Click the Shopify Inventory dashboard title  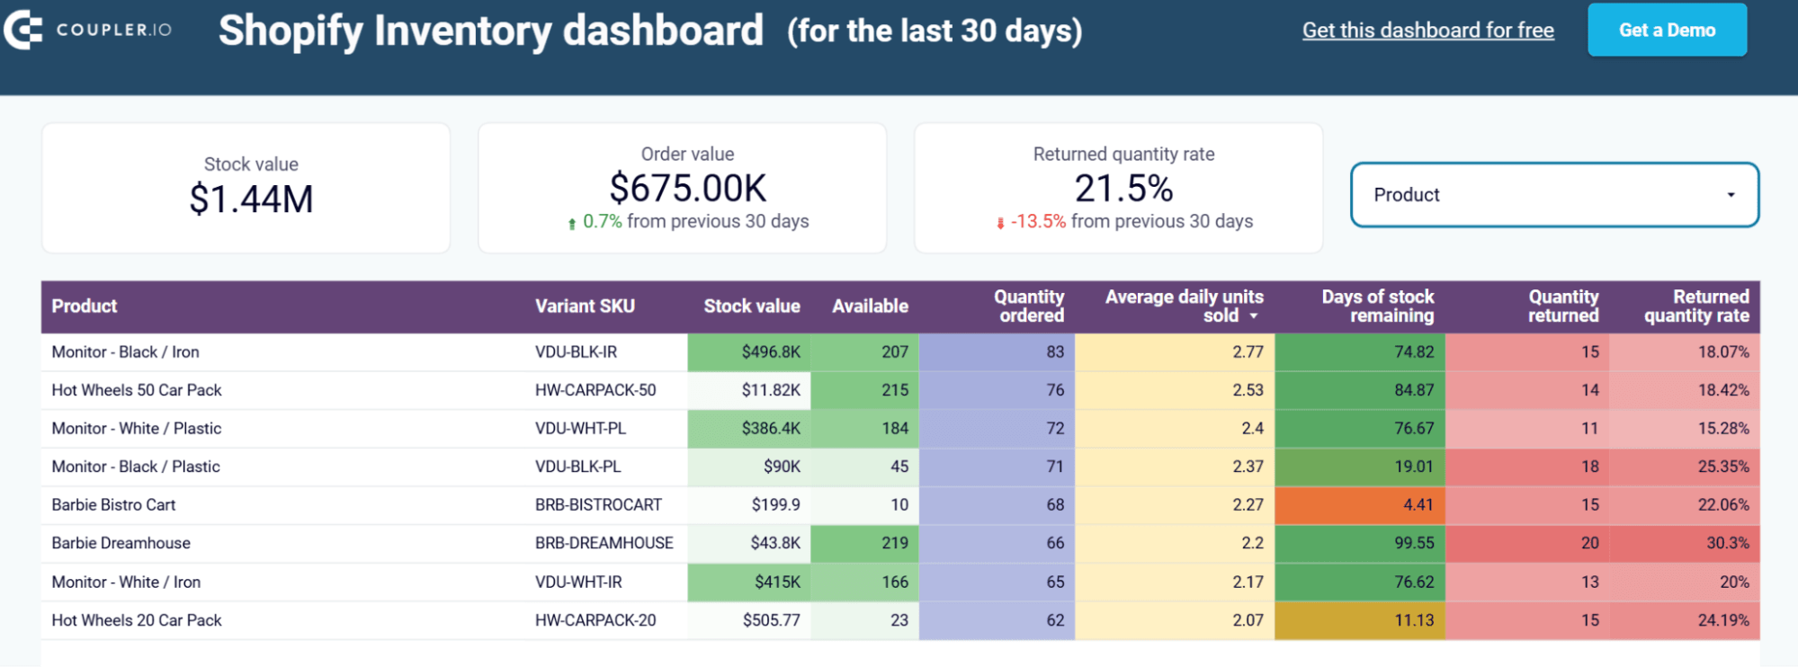coord(491,31)
